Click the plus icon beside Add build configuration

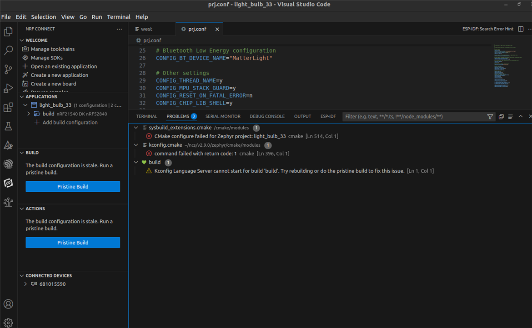(37, 122)
